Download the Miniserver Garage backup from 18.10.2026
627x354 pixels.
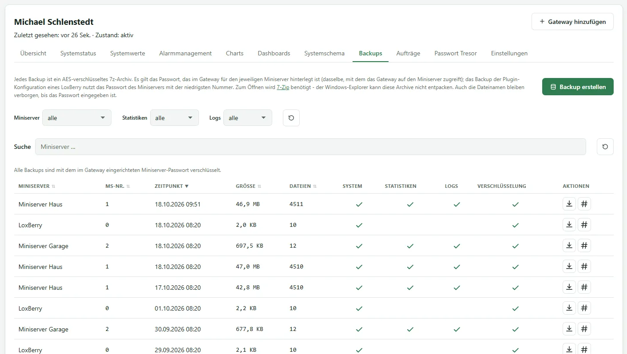coord(569,245)
